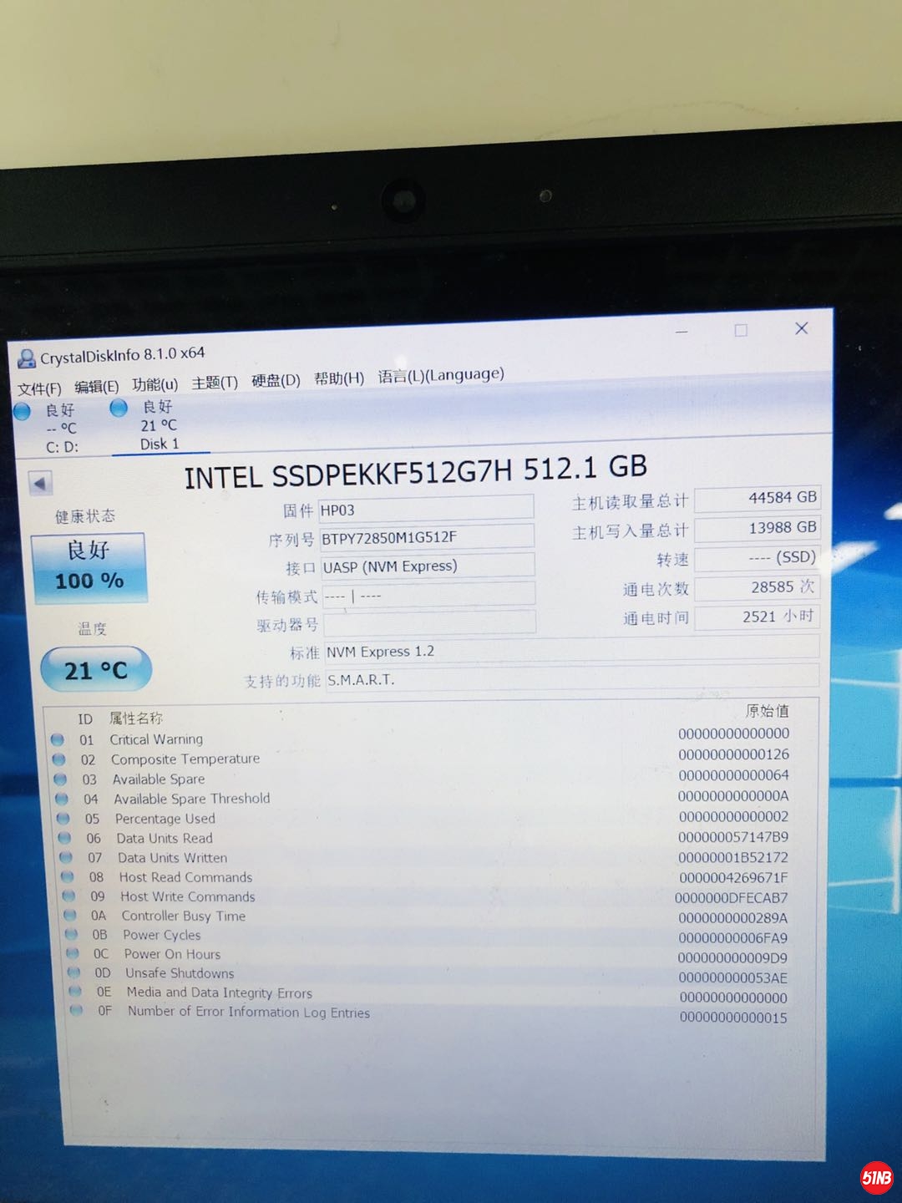Click the rotation rate ---- (SSD) field

coord(758,557)
